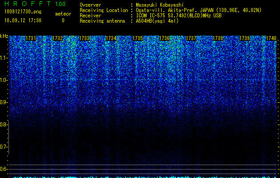Click the 1736 time marker
The height and width of the screenshot is (178, 280).
164,38
